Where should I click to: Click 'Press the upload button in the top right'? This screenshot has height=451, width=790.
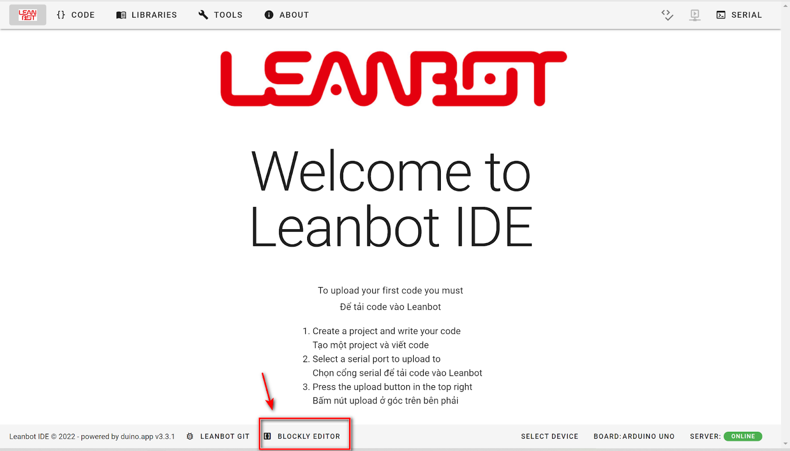tap(393, 387)
